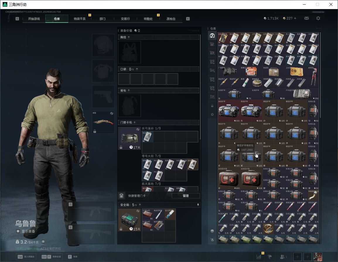Select the empty chest rig slot
The image size is (338, 262).
[x=129, y=52]
